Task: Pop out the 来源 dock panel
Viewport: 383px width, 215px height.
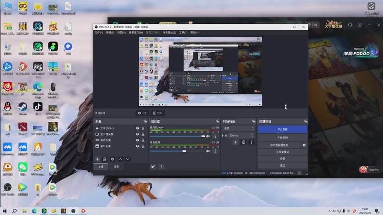Action: [145, 121]
